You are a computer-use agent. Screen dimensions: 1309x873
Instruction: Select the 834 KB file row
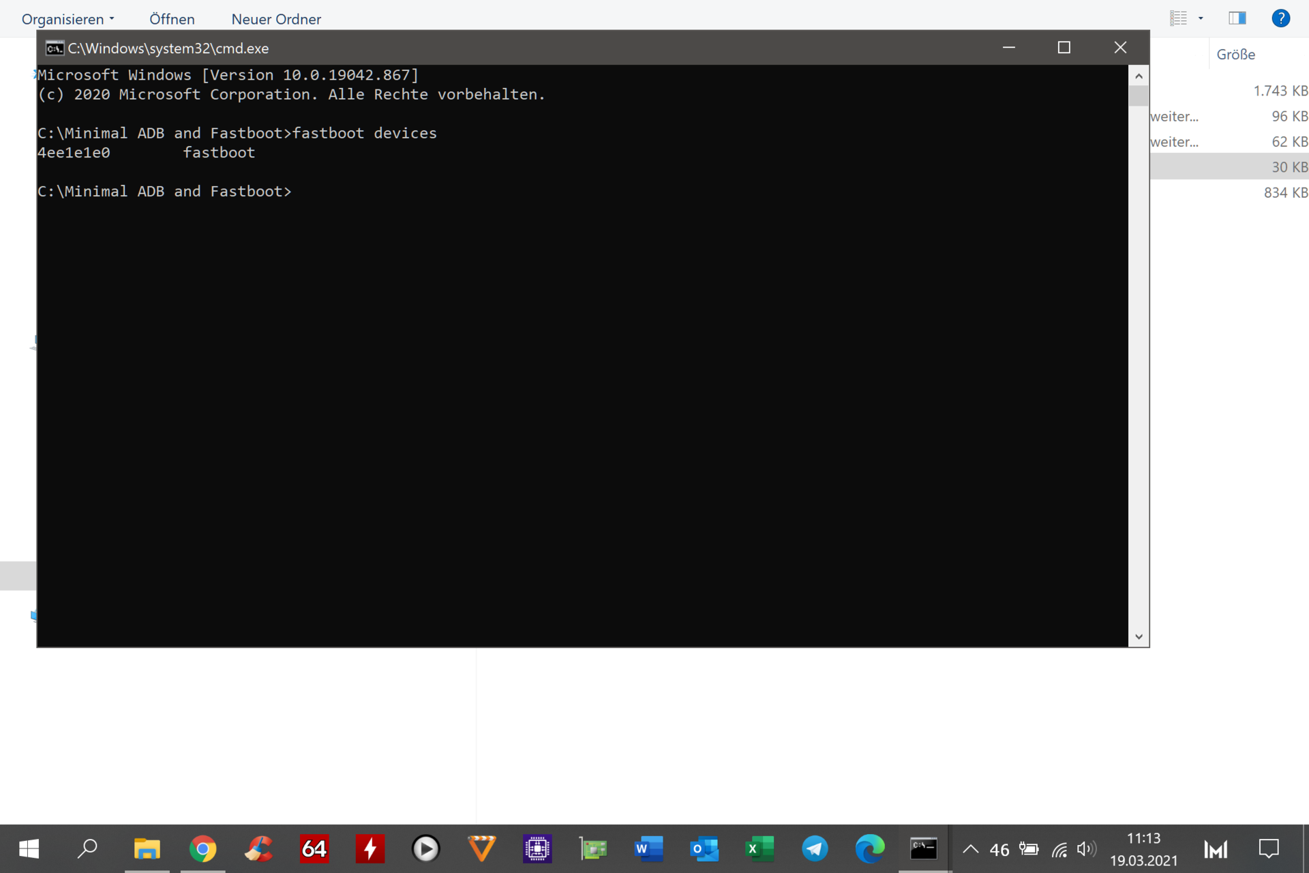(1229, 192)
